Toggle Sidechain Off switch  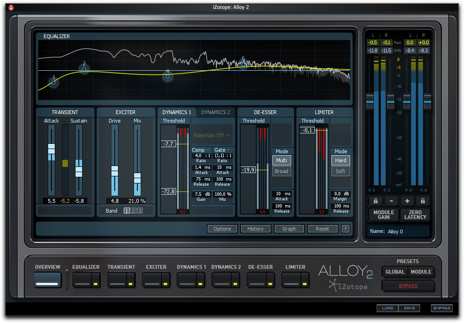(212, 135)
